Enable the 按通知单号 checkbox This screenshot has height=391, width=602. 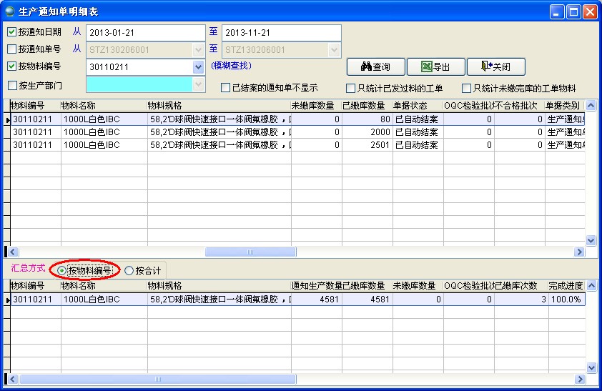[12, 49]
